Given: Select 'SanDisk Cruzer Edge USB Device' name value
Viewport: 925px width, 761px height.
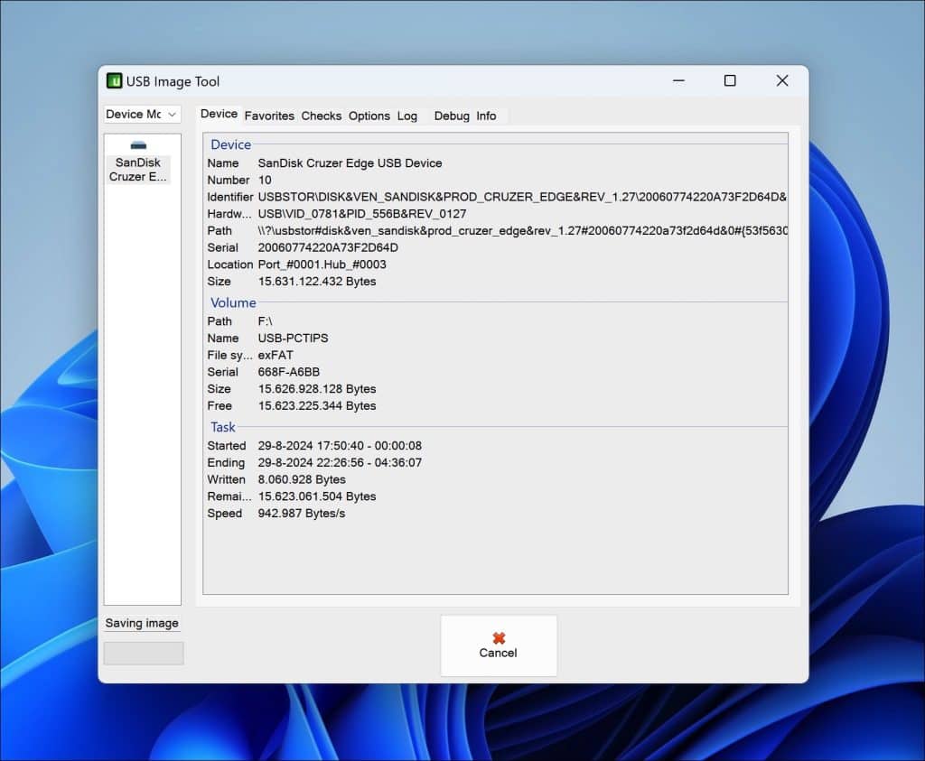Looking at the screenshot, I should click(x=350, y=163).
